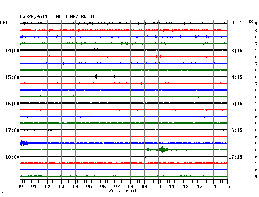The height and width of the screenshot is (197, 259).
Task: Click the blue burst at the trace start
Action: click(x=26, y=143)
